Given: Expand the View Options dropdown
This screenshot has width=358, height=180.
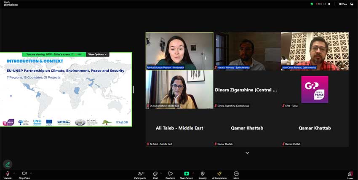Looking at the screenshot, I should pyautogui.click(x=98, y=54).
